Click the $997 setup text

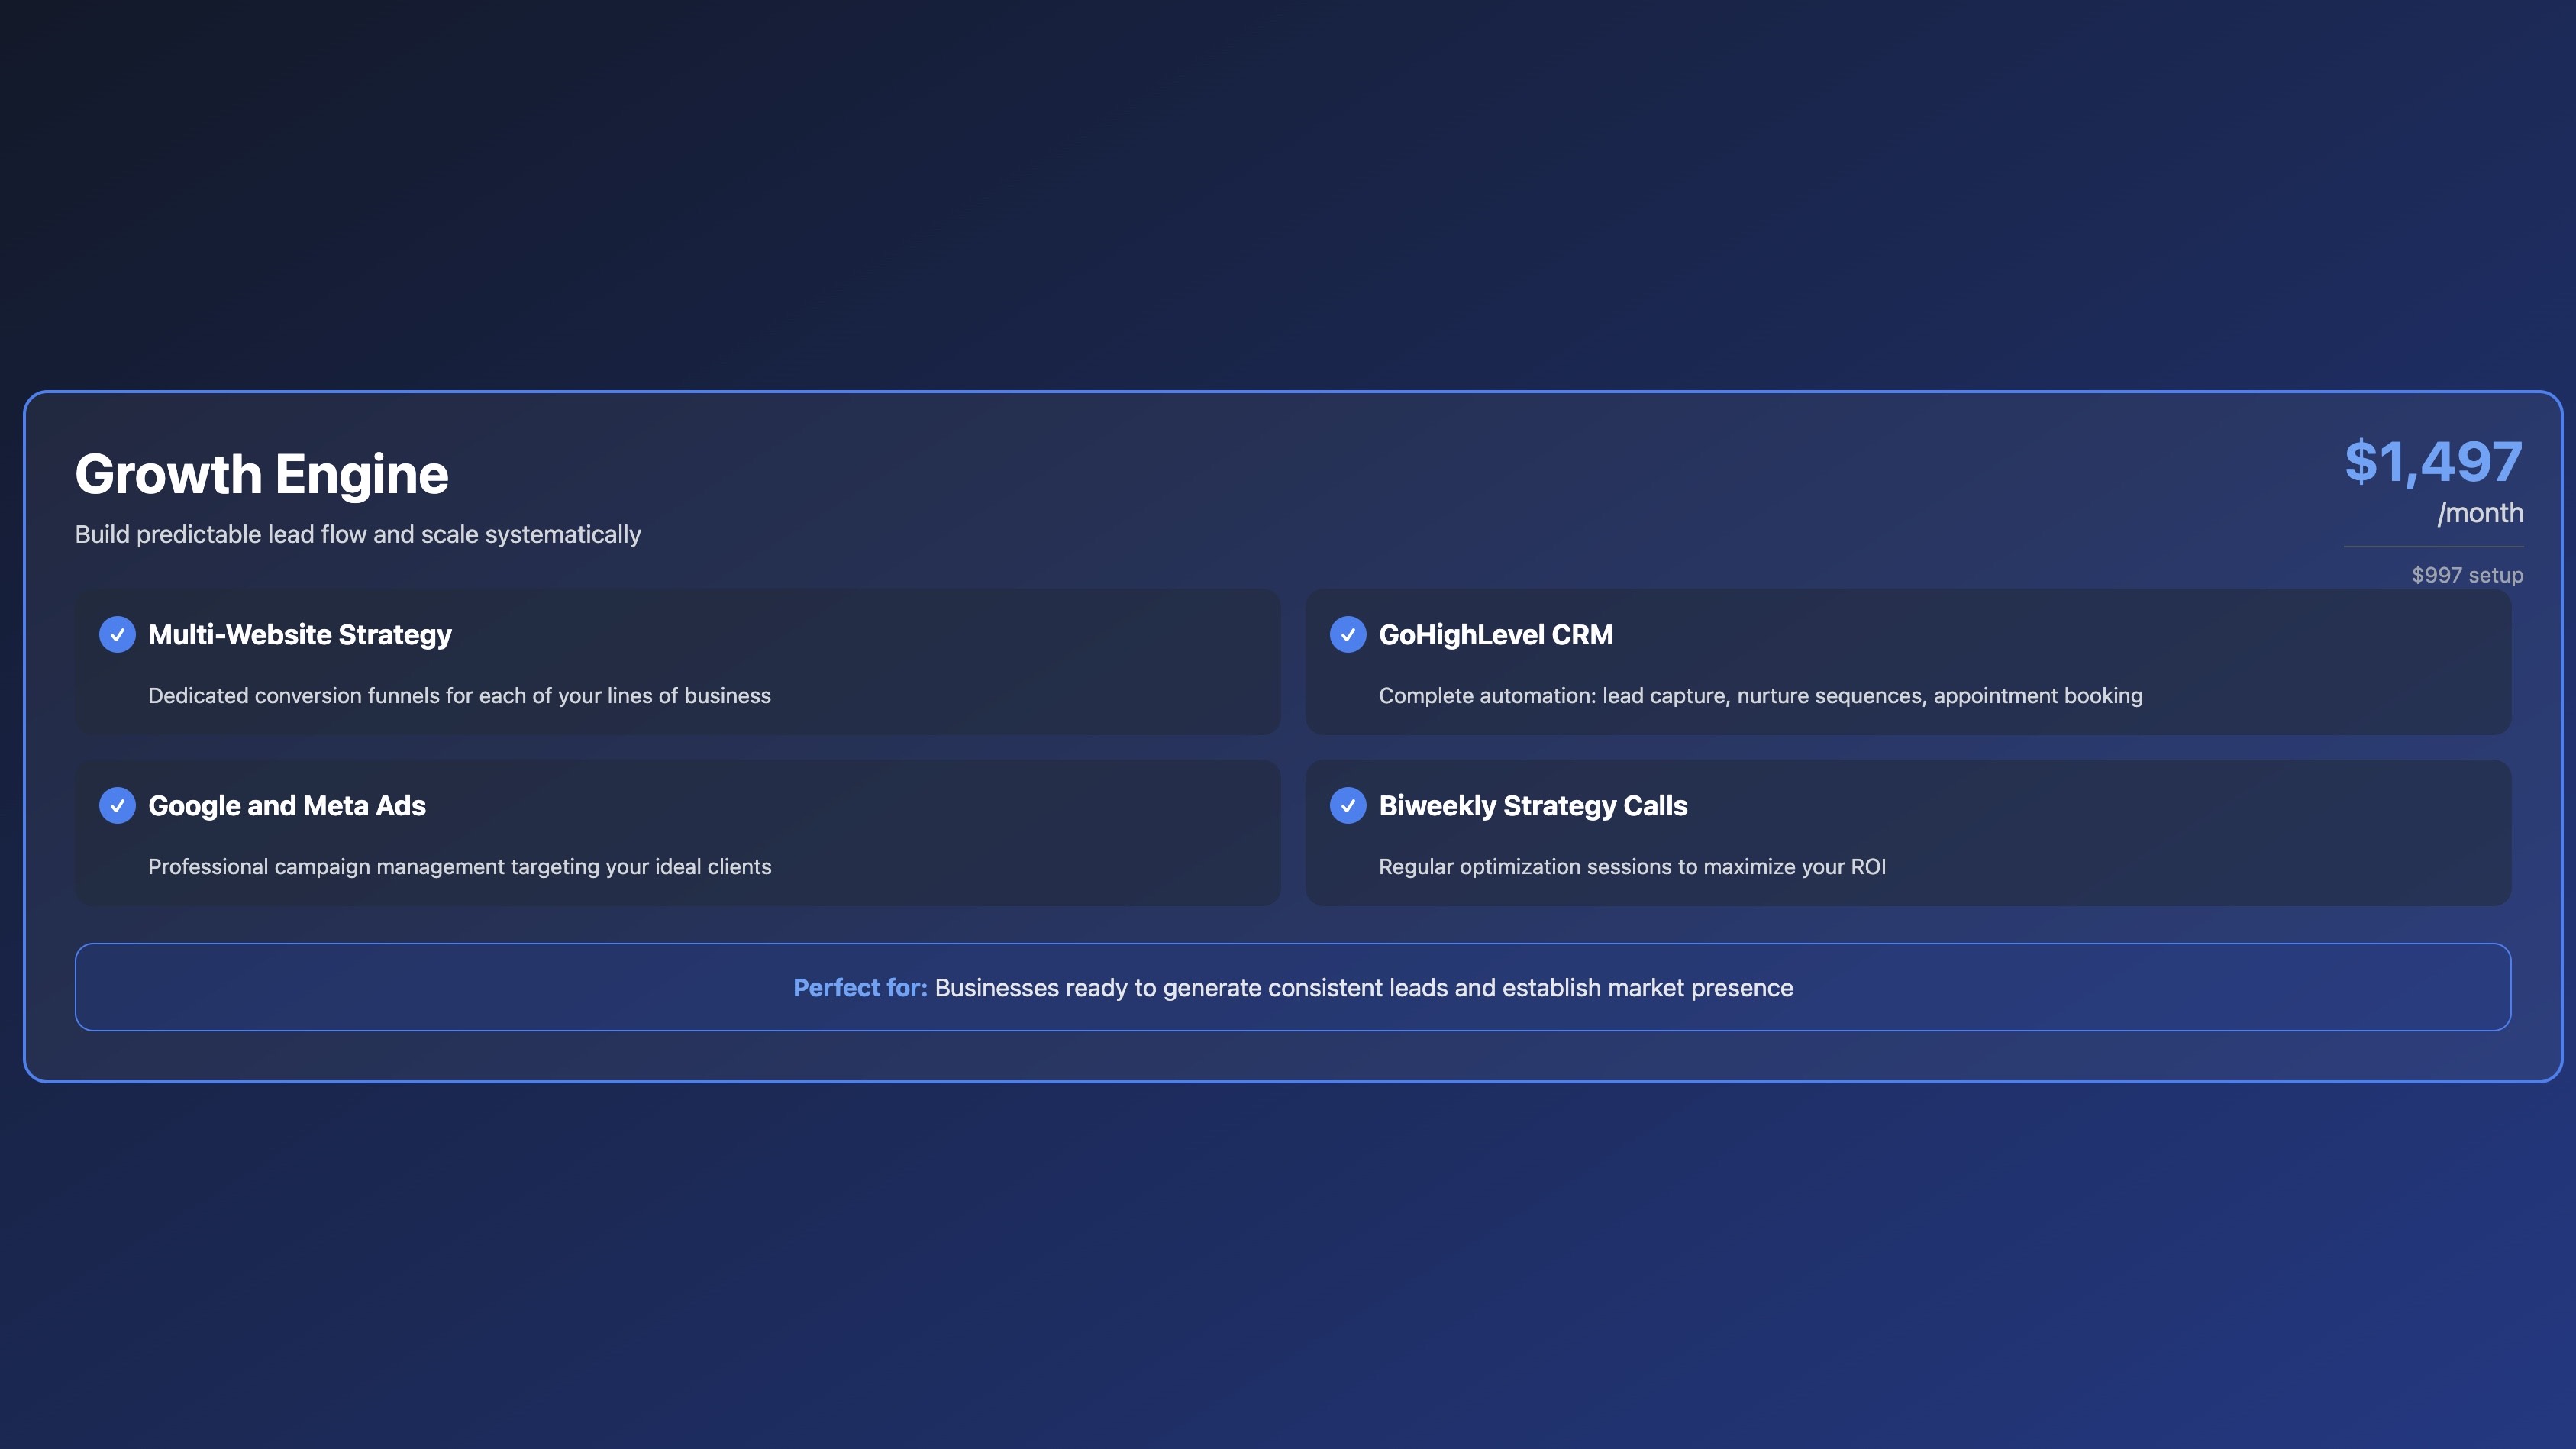point(2467,575)
